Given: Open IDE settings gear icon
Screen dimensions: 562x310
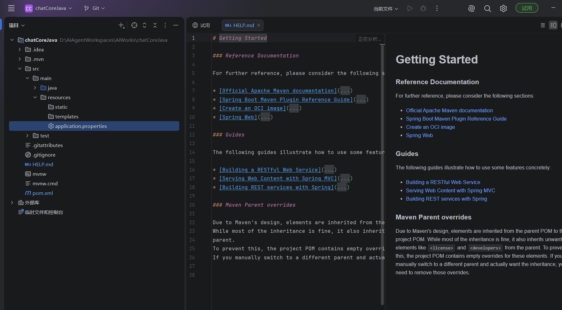Looking at the screenshot, I should (503, 8).
